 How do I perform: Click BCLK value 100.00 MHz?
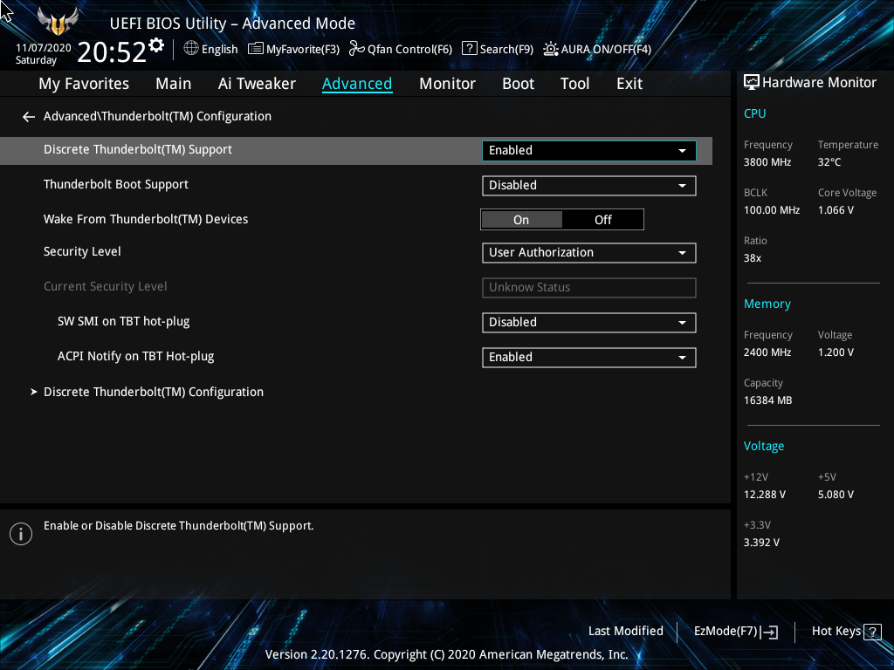(x=772, y=210)
